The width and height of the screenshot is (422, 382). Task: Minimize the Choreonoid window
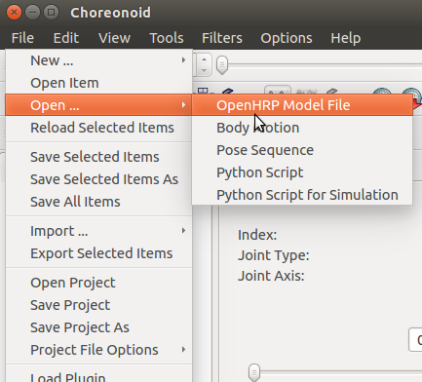[x=32, y=13]
